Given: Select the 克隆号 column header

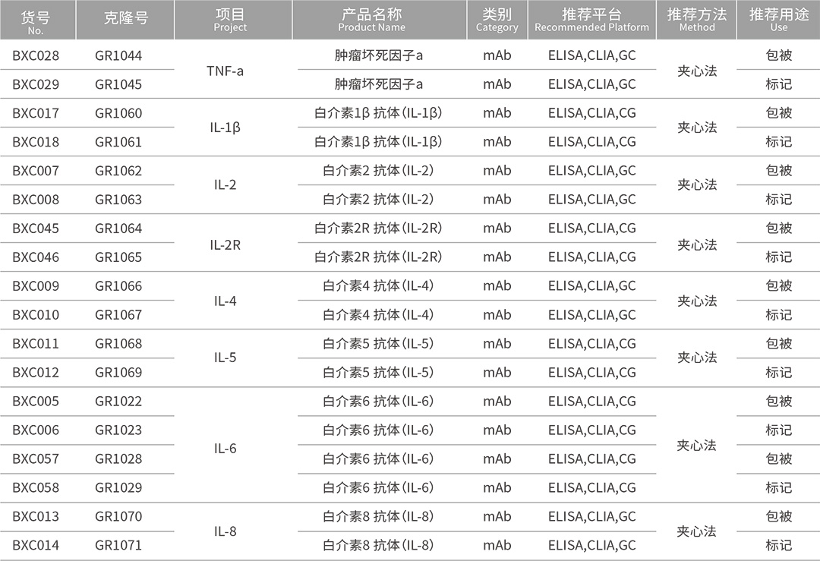Looking at the screenshot, I should coord(125,19).
